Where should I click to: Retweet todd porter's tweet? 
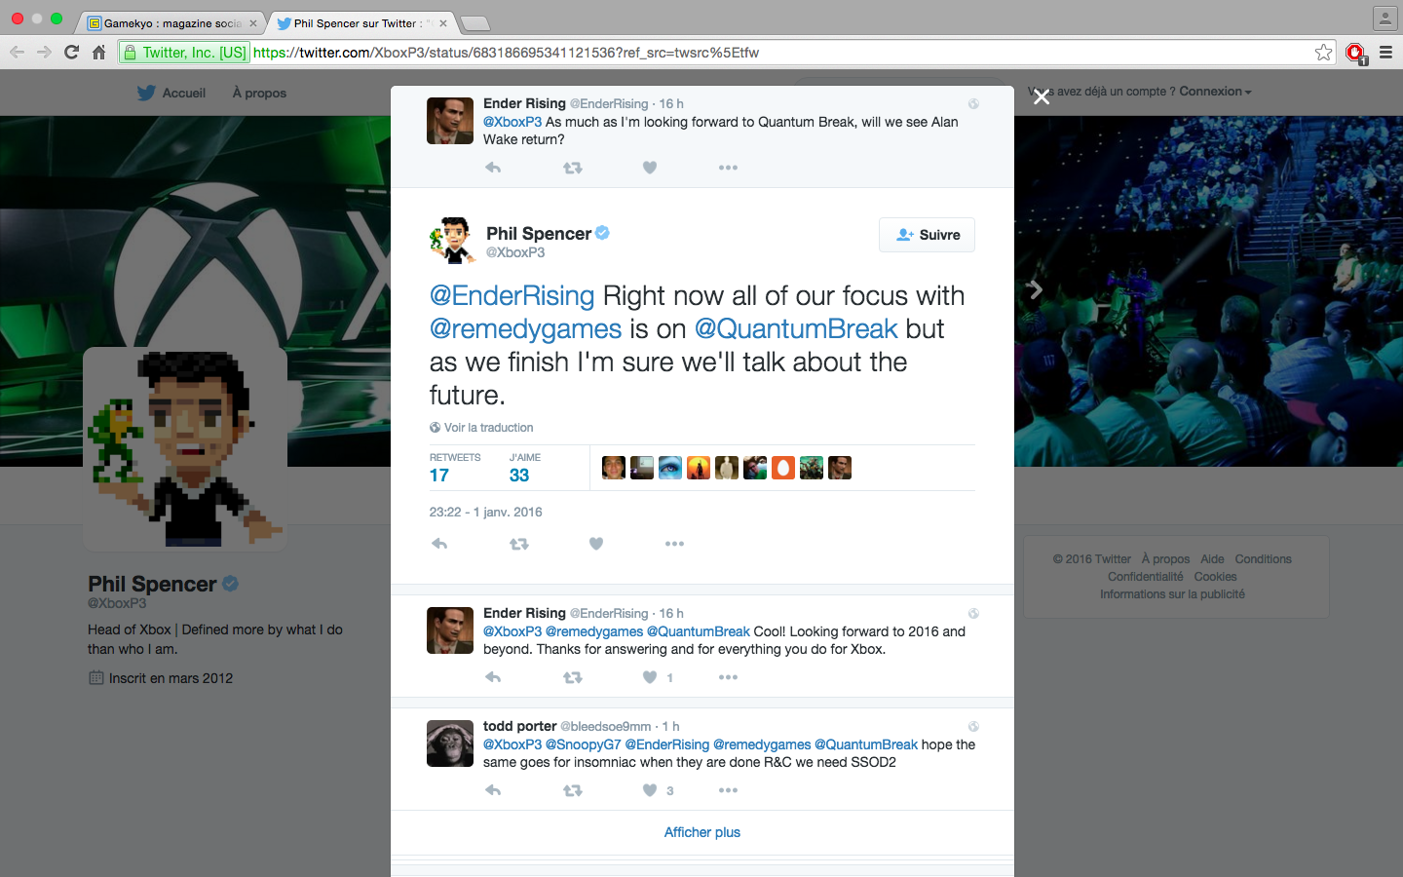573,790
